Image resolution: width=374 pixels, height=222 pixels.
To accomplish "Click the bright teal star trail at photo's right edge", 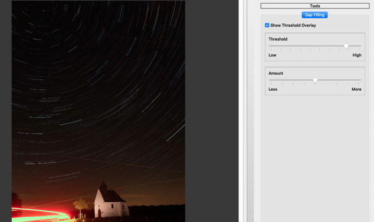I will point(176,133).
